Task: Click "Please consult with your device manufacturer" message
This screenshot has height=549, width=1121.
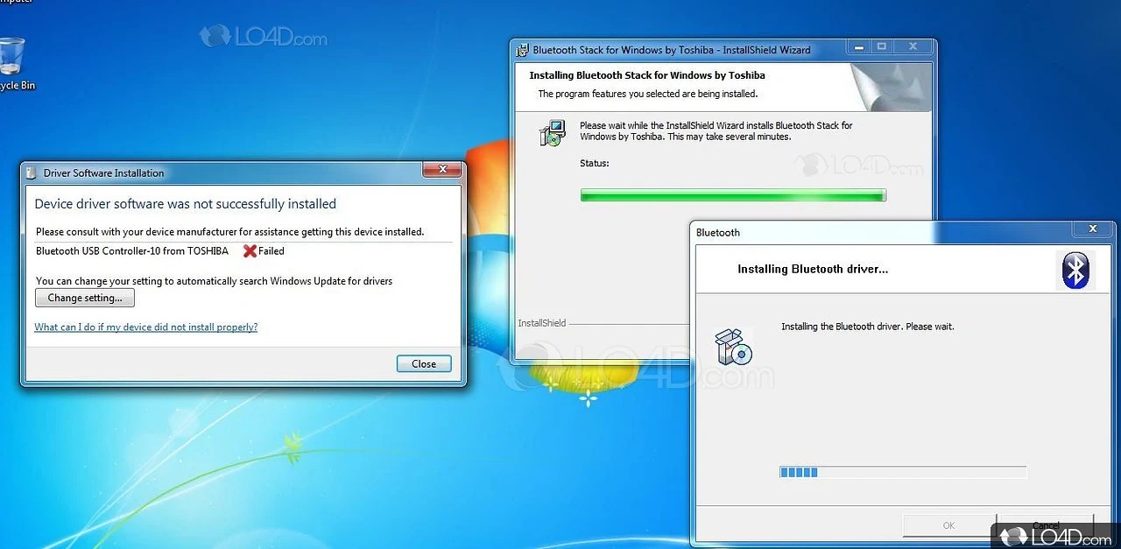Action: tap(230, 232)
